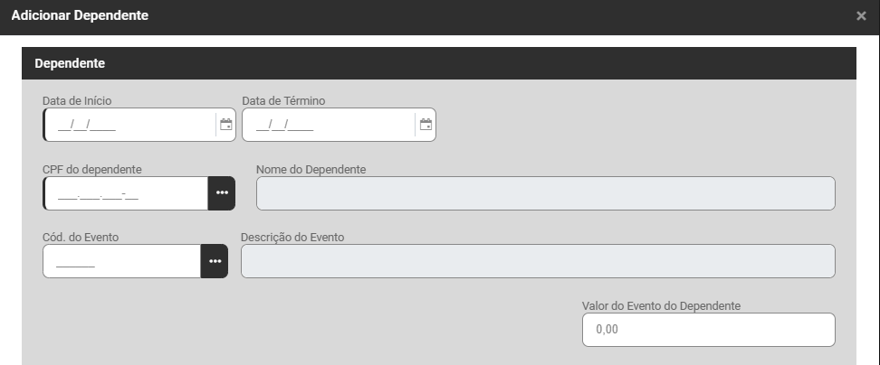Close the Adicionar Dependente dialog
This screenshot has width=880, height=365.
tap(861, 16)
